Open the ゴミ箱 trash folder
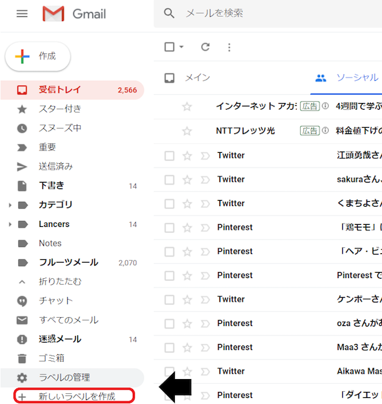Image resolution: width=382 pixels, height=404 pixels. click(x=72, y=358)
